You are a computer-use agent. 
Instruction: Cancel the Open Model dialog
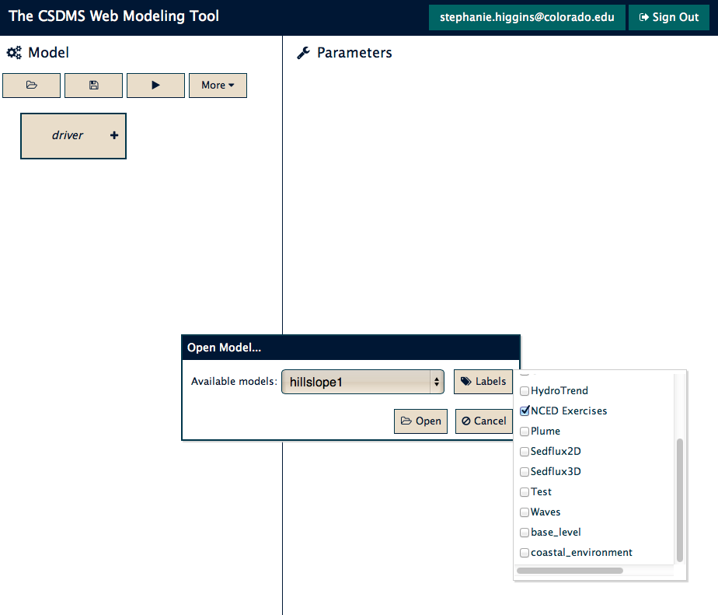click(484, 421)
